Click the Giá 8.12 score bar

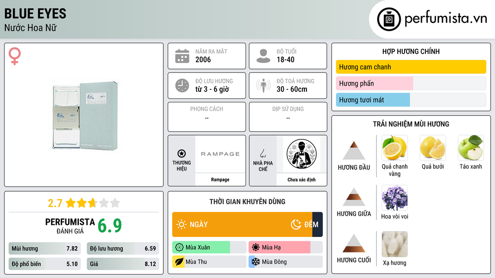123,264
